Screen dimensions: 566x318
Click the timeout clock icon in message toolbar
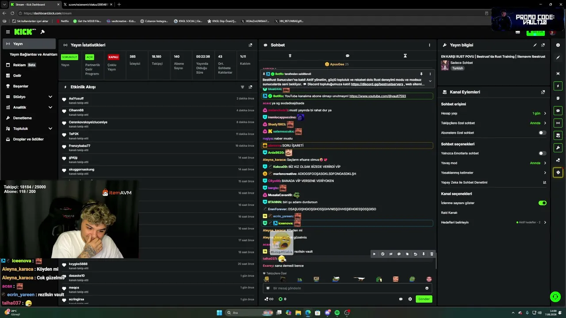382,254
